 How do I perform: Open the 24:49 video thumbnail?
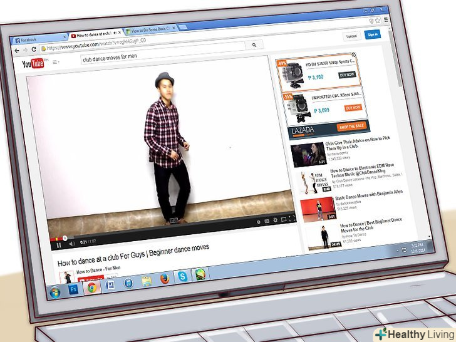[x=323, y=237]
